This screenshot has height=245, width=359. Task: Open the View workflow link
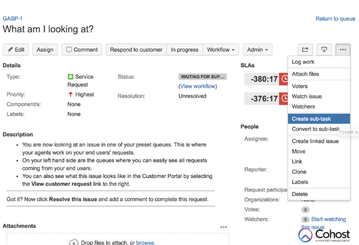198,86
